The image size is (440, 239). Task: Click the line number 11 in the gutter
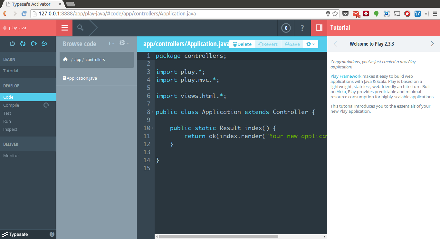pos(147,136)
